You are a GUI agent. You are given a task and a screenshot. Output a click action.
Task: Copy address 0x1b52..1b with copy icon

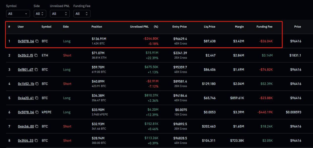pos(37,84)
